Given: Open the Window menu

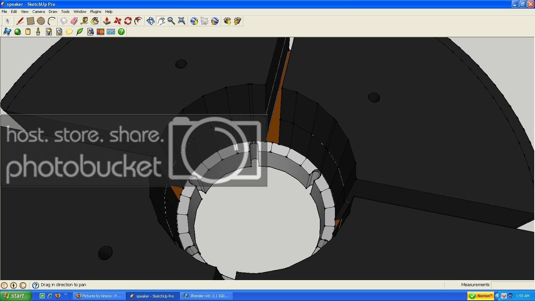Looking at the screenshot, I should click(x=80, y=12).
